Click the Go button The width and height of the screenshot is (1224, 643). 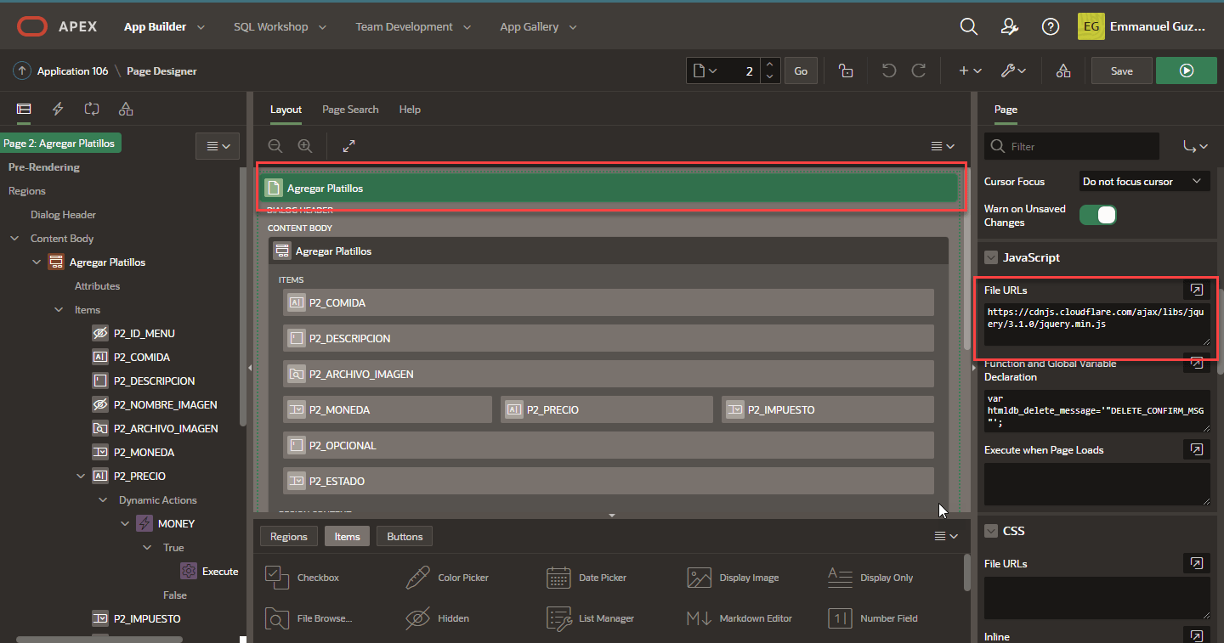[x=801, y=71]
